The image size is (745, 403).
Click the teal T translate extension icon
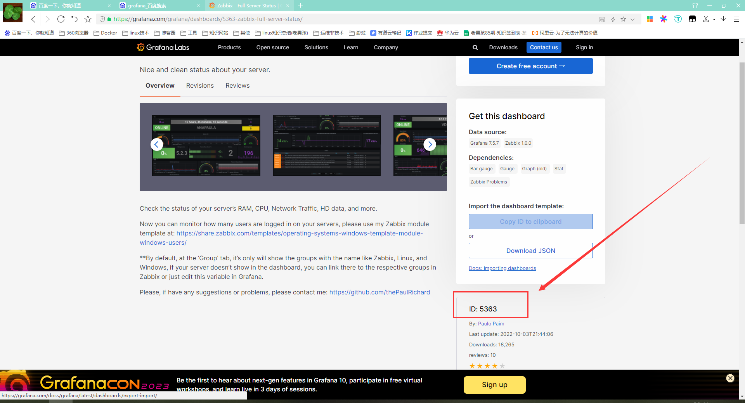(x=678, y=19)
